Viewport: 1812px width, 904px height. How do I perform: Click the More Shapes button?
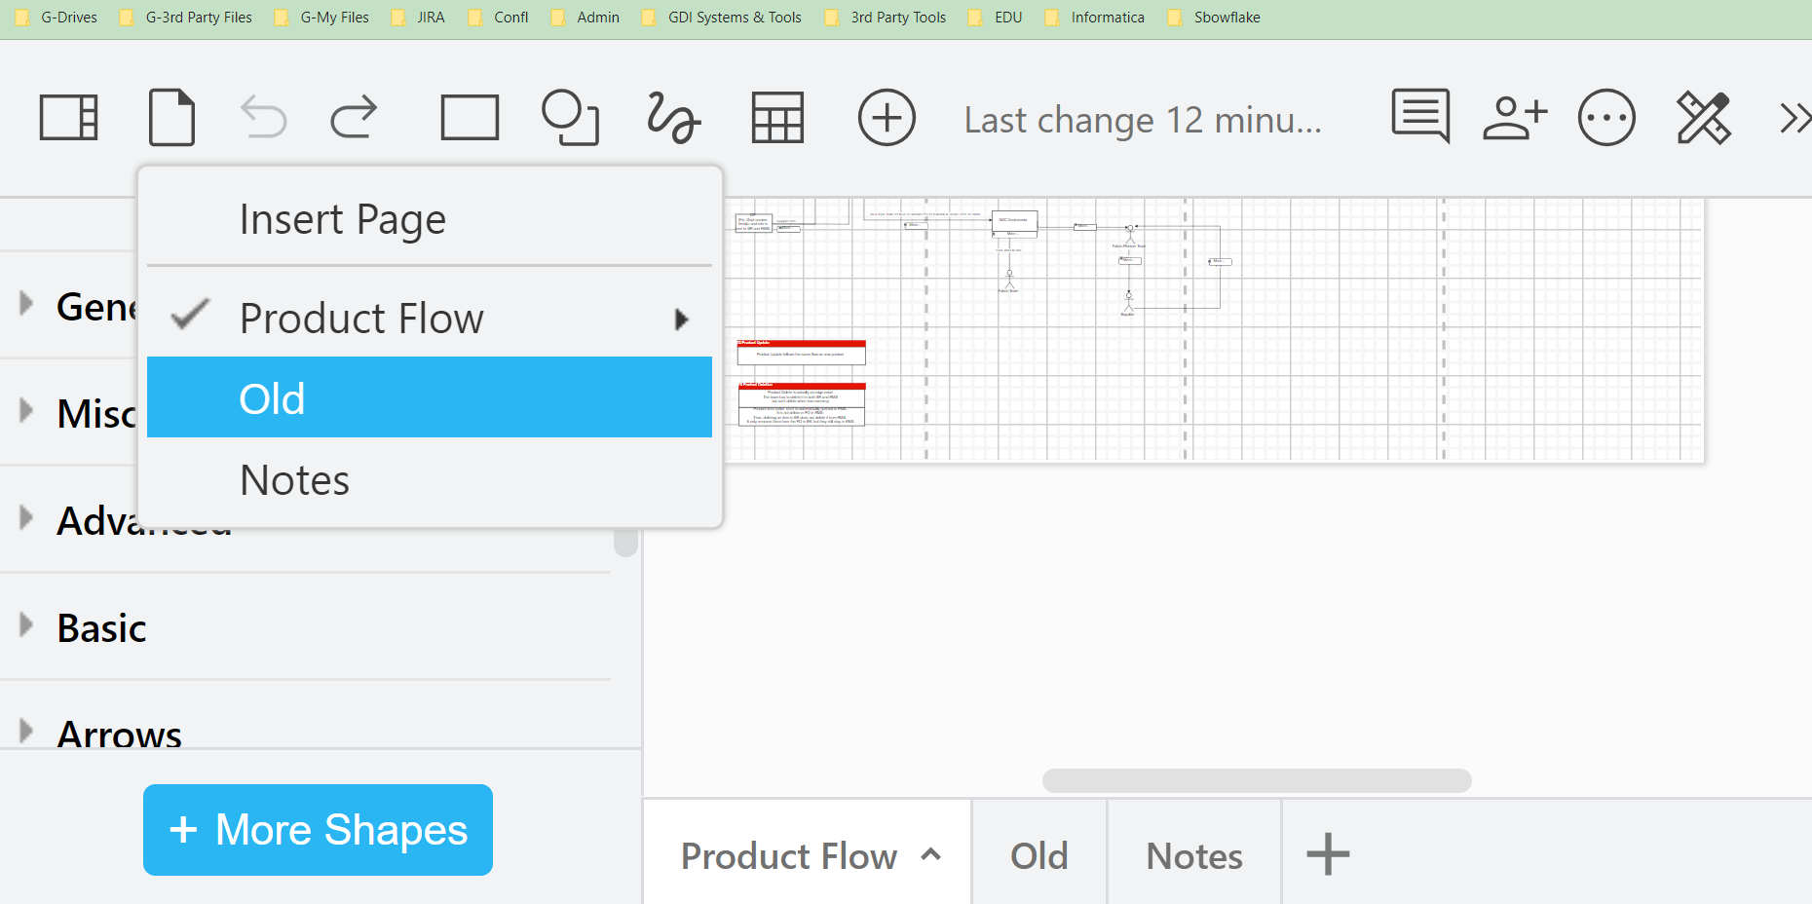(317, 829)
